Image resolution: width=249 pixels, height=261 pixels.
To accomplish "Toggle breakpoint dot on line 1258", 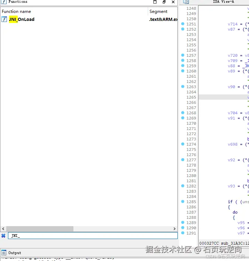I will click(183, 60).
